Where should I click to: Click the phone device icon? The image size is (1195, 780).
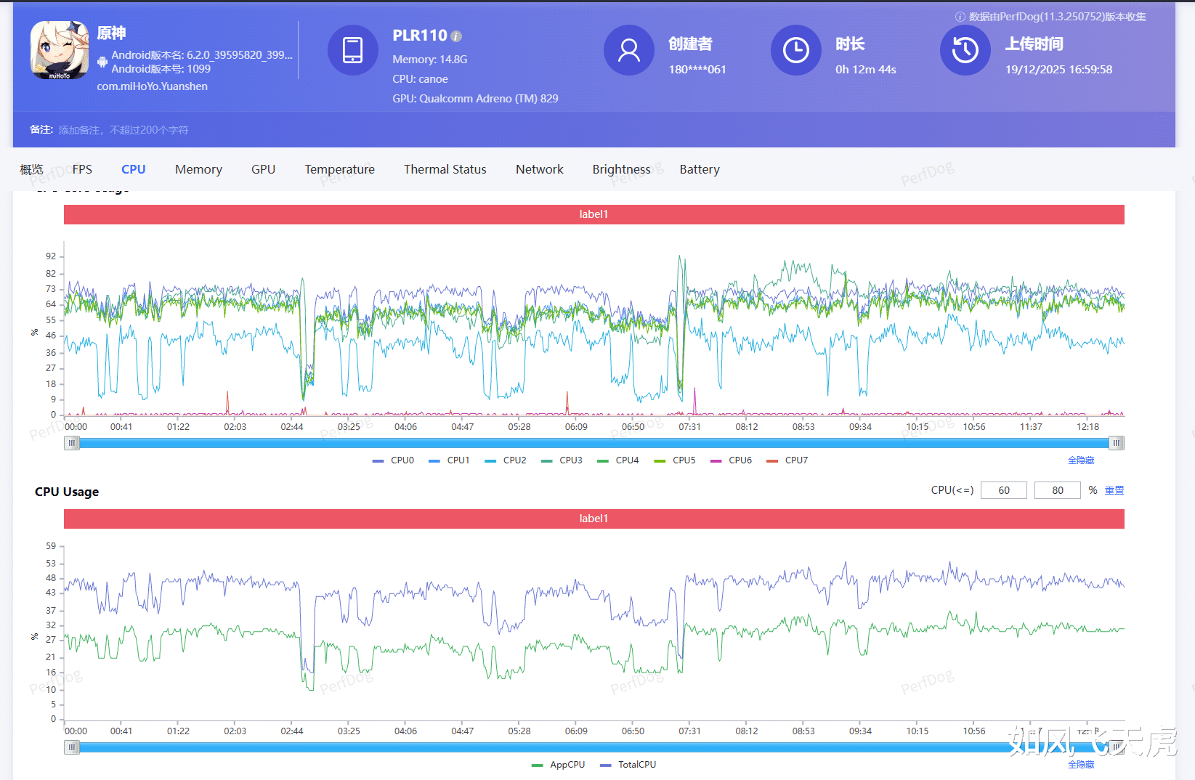(x=352, y=50)
